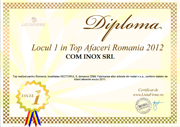
Task: Click the LISTAFIRME logo
Action: (x=34, y=22)
